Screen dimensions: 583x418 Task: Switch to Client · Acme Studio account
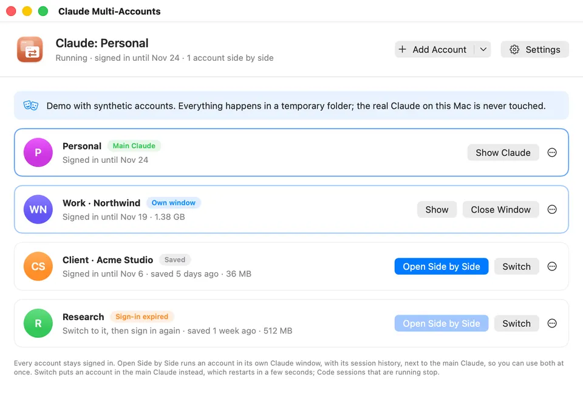click(x=516, y=266)
